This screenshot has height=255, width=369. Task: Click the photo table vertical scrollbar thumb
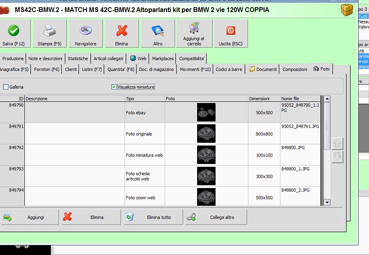click(327, 126)
